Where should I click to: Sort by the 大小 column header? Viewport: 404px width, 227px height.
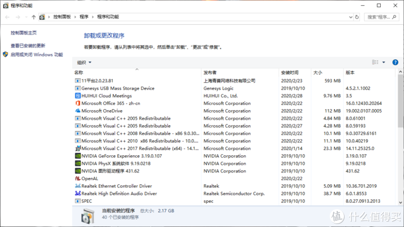click(327, 72)
